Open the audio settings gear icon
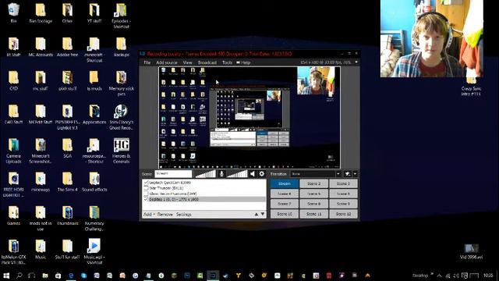 [262, 173]
